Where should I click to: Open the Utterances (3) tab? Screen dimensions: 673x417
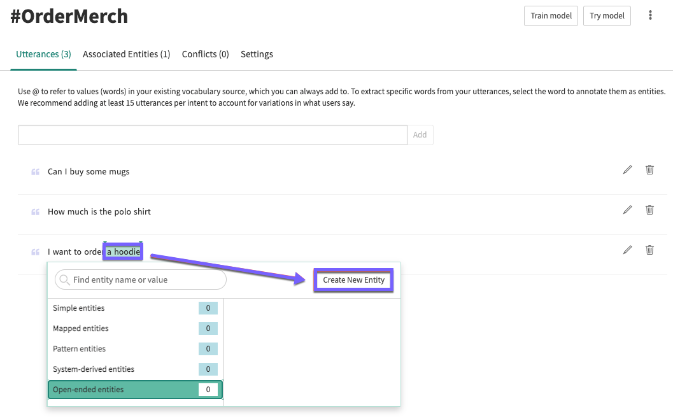43,55
